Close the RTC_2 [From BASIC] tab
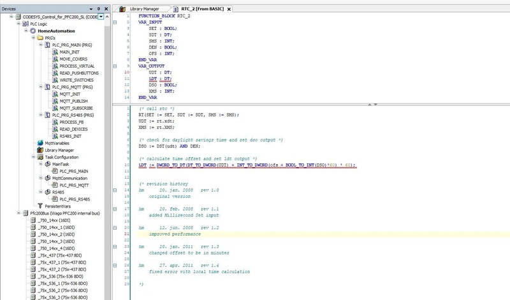510x300 pixels. [x=229, y=9]
